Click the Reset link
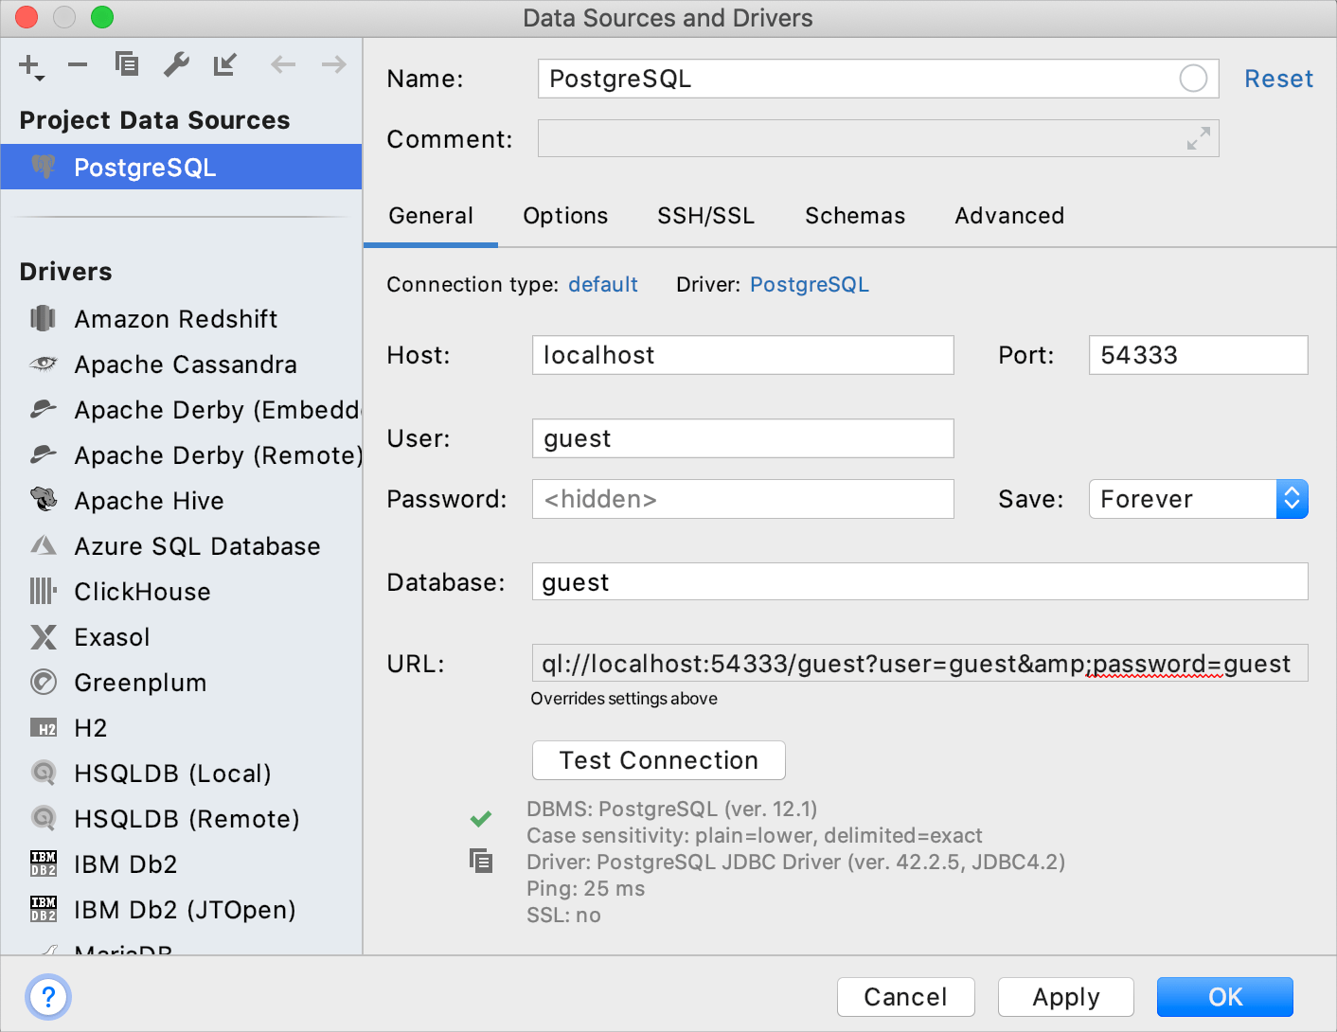Image resolution: width=1337 pixels, height=1032 pixels. coord(1278,79)
